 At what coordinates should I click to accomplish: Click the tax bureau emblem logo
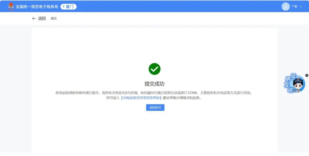(x=11, y=6)
